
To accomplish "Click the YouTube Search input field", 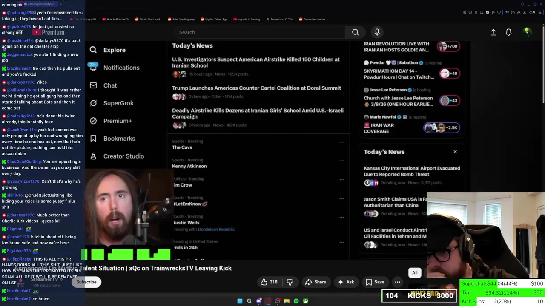I will [x=260, y=32].
